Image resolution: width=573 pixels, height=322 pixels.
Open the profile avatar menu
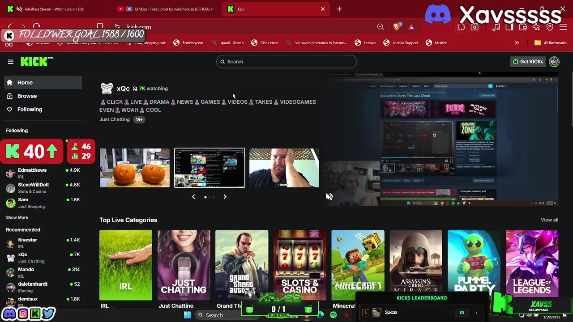tap(554, 62)
